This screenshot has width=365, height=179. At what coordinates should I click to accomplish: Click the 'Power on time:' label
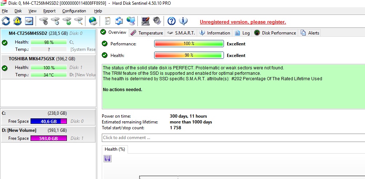[x=116, y=116]
